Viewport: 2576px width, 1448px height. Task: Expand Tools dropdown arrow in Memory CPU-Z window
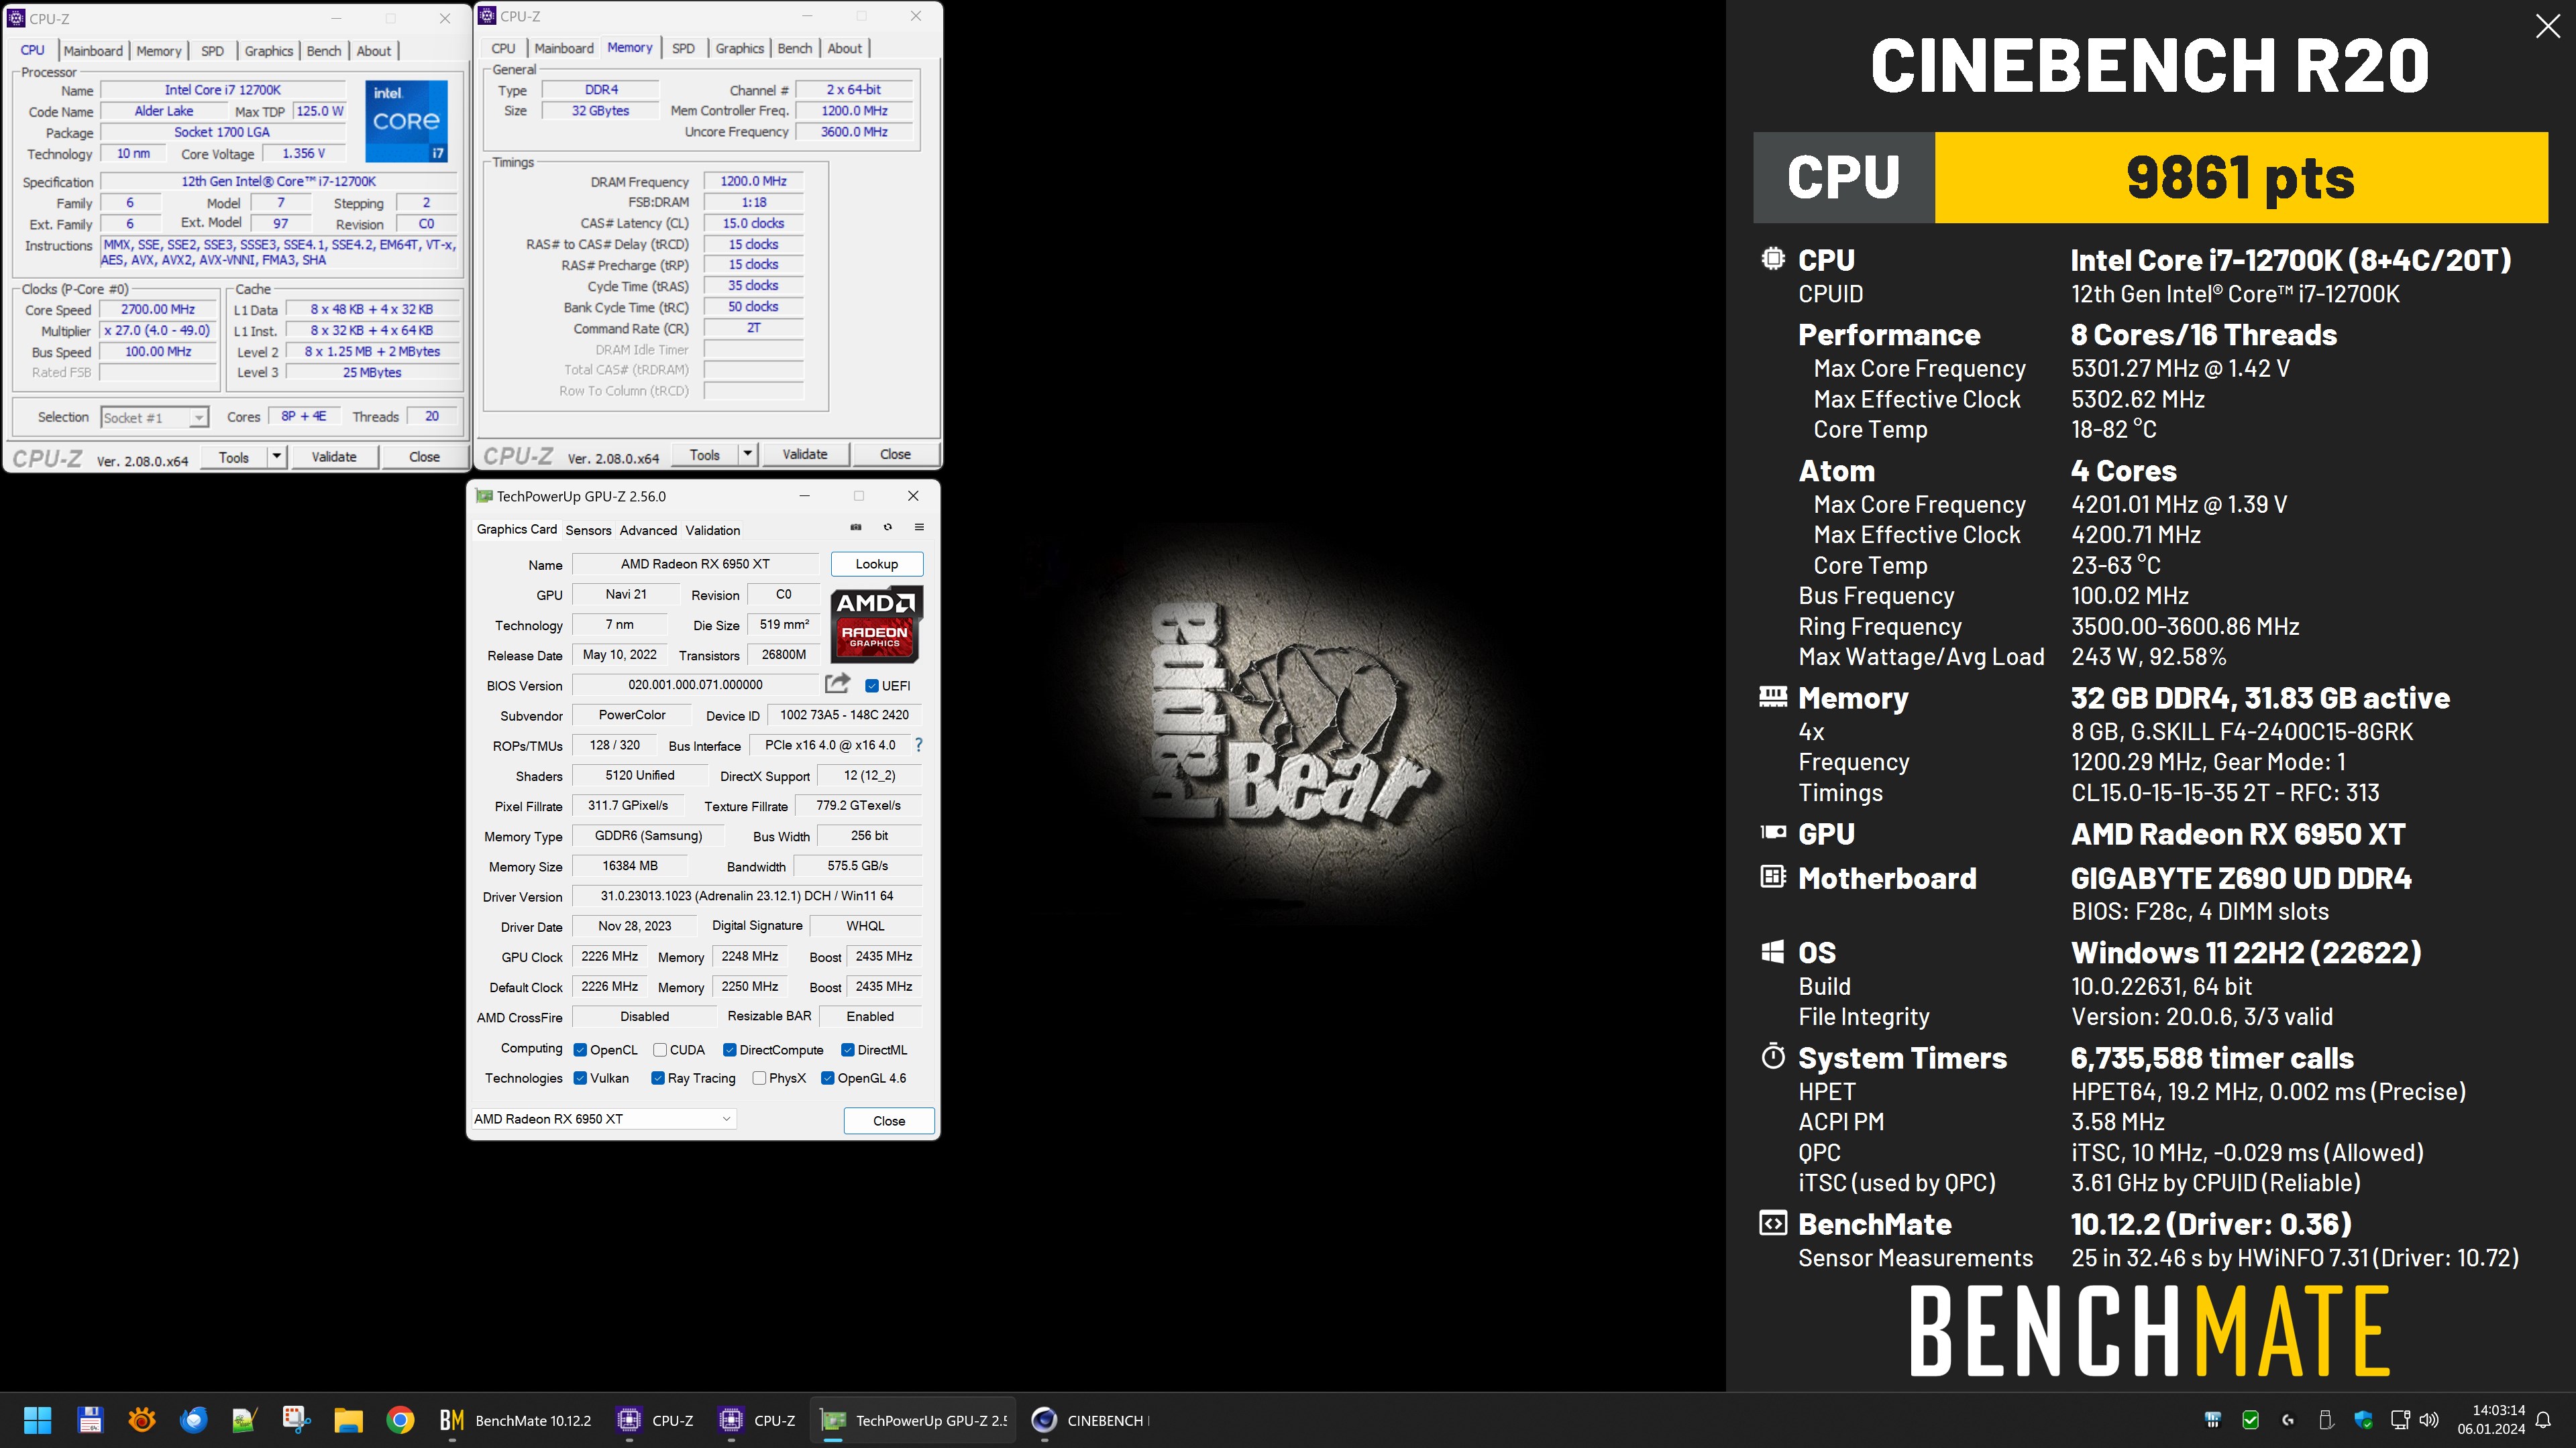748,454
